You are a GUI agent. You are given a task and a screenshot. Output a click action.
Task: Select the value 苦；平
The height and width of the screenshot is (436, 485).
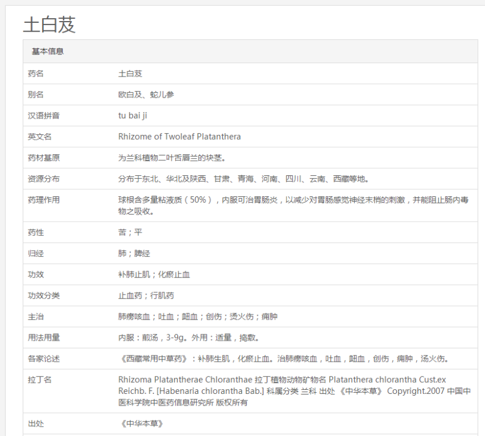(x=130, y=233)
